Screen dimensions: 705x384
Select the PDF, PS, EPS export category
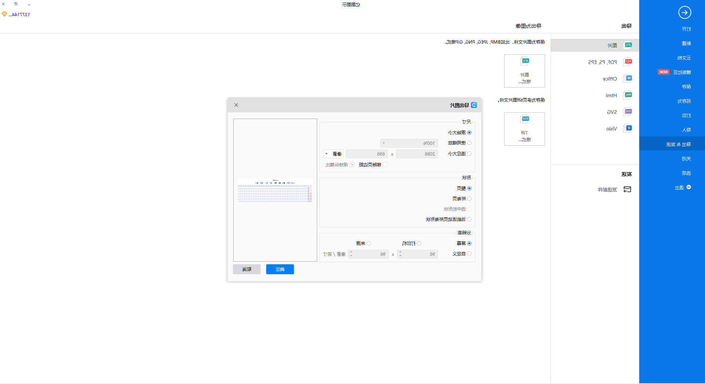595,62
